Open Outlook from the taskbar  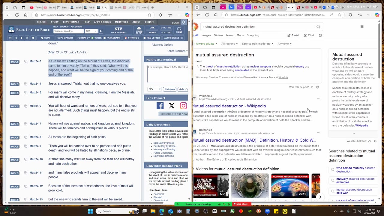[x=170, y=211]
